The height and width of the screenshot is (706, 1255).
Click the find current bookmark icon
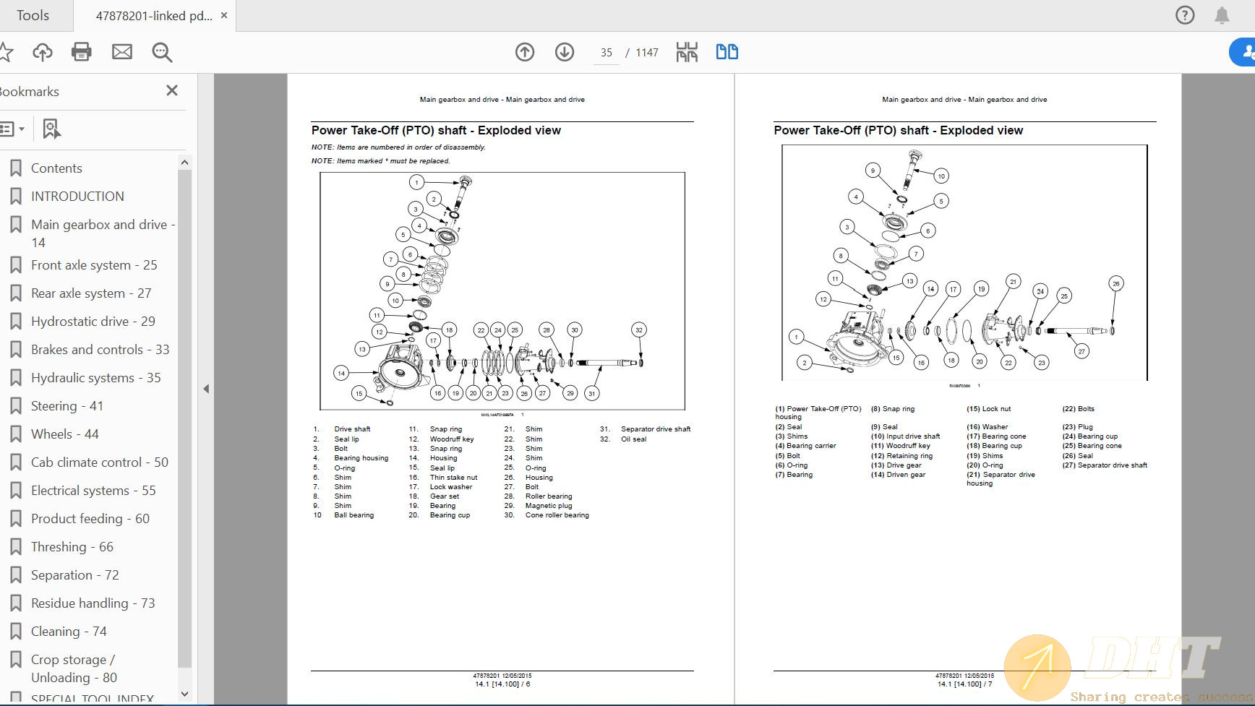(51, 129)
